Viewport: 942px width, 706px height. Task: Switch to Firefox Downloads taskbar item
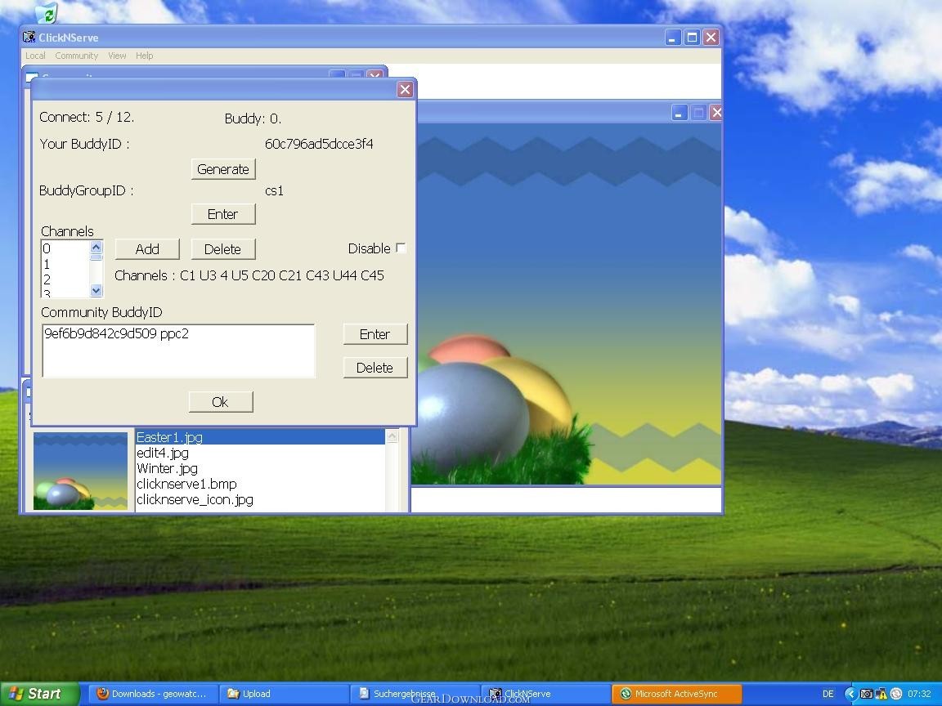tap(152, 694)
